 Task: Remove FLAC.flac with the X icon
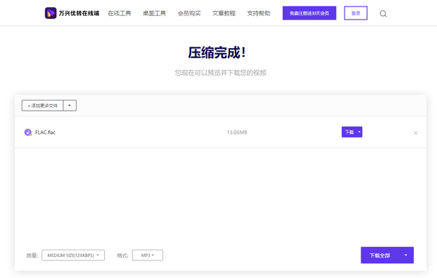pyautogui.click(x=415, y=133)
